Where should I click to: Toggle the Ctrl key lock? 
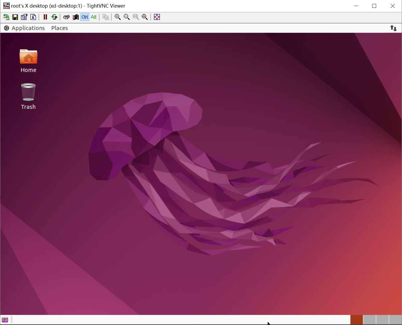85,17
